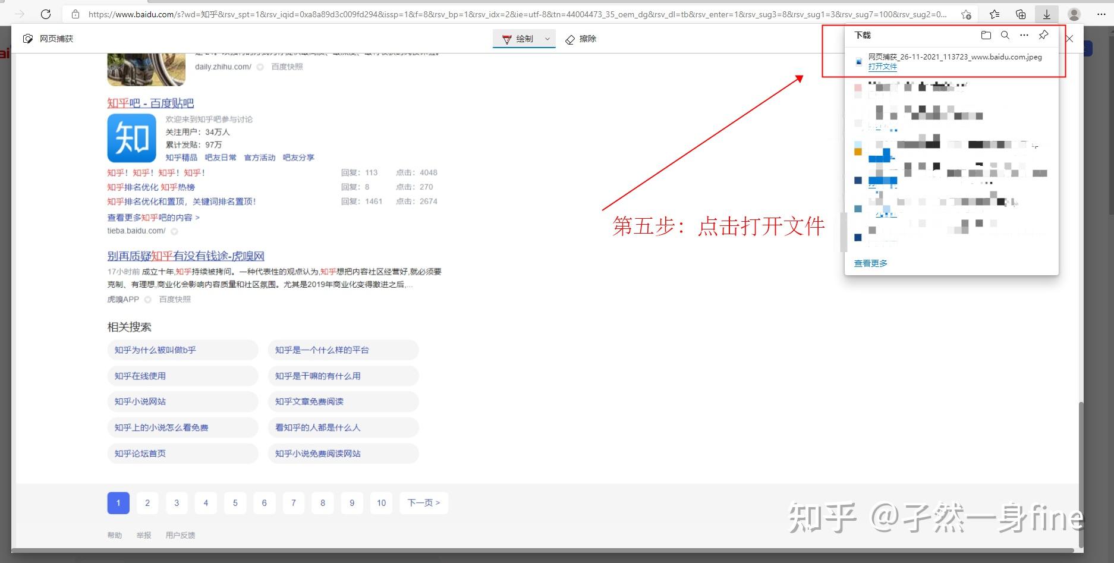
Task: Click 下一页 next page button
Action: 424,503
